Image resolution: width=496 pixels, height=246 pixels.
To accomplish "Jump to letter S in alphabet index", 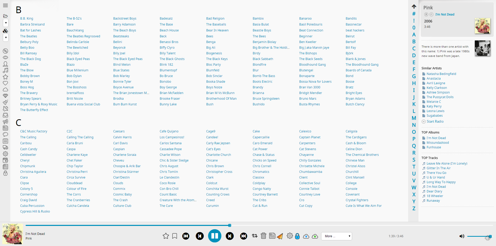I will [x=414, y=160].
